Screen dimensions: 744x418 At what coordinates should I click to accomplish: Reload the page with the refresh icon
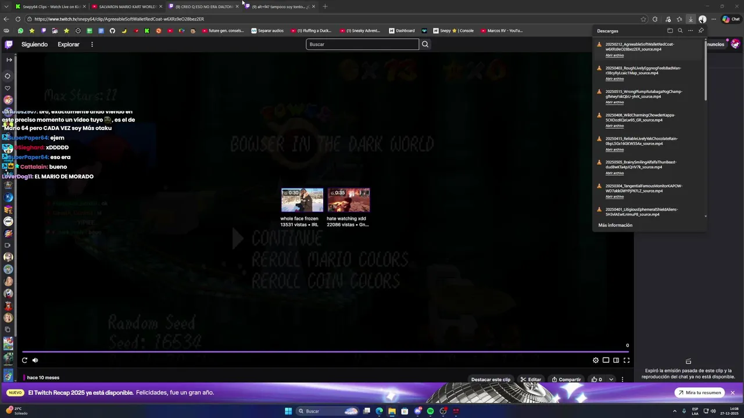[x=18, y=19]
